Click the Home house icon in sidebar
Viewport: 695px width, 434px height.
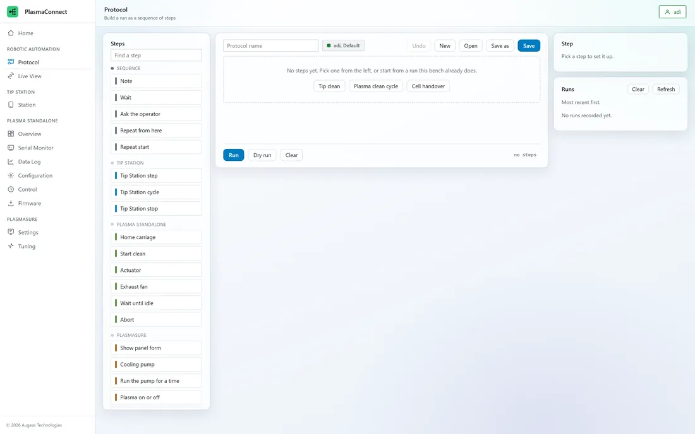tap(11, 33)
